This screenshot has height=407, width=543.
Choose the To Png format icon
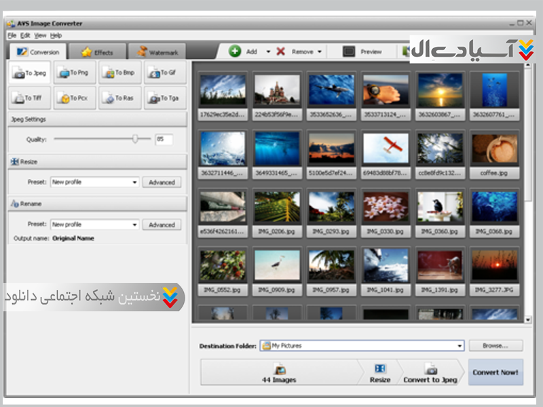click(64, 73)
